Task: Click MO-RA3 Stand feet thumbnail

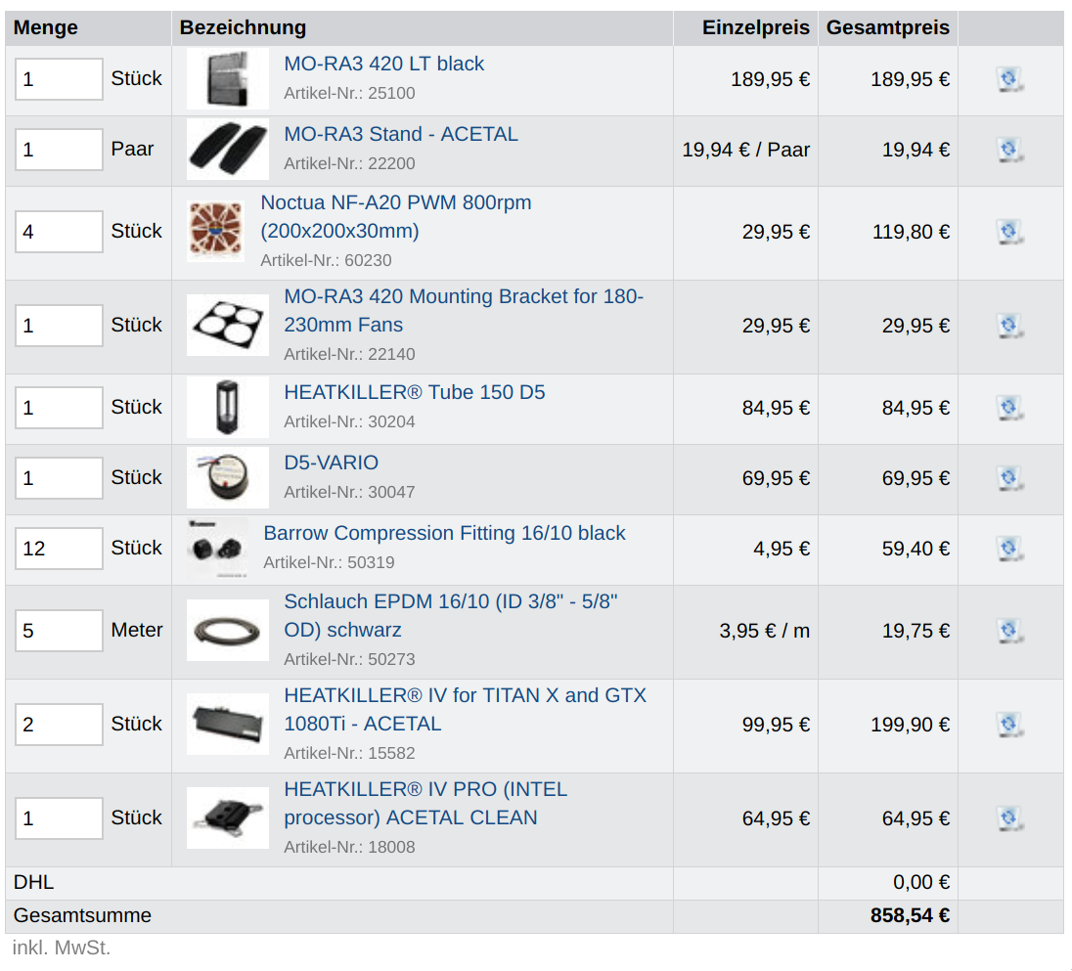Action: [228, 150]
